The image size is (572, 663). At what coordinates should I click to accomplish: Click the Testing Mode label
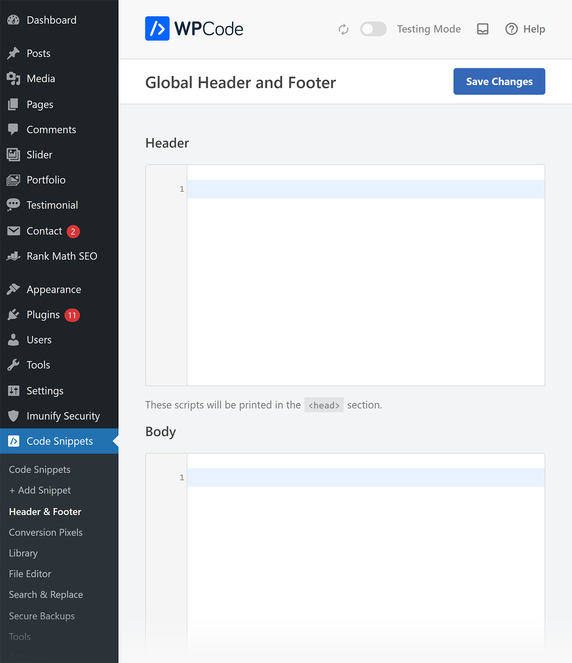coord(429,29)
